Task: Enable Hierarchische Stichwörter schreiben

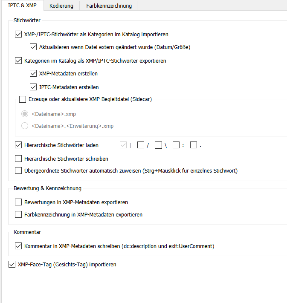Action: pyautogui.click(x=18, y=159)
